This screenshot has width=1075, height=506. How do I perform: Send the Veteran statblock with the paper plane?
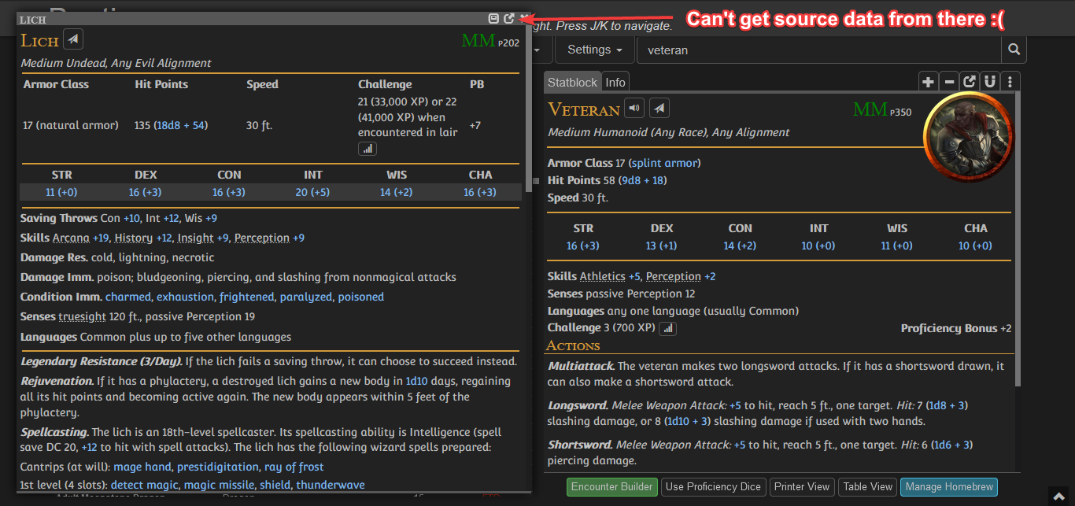[x=658, y=108]
